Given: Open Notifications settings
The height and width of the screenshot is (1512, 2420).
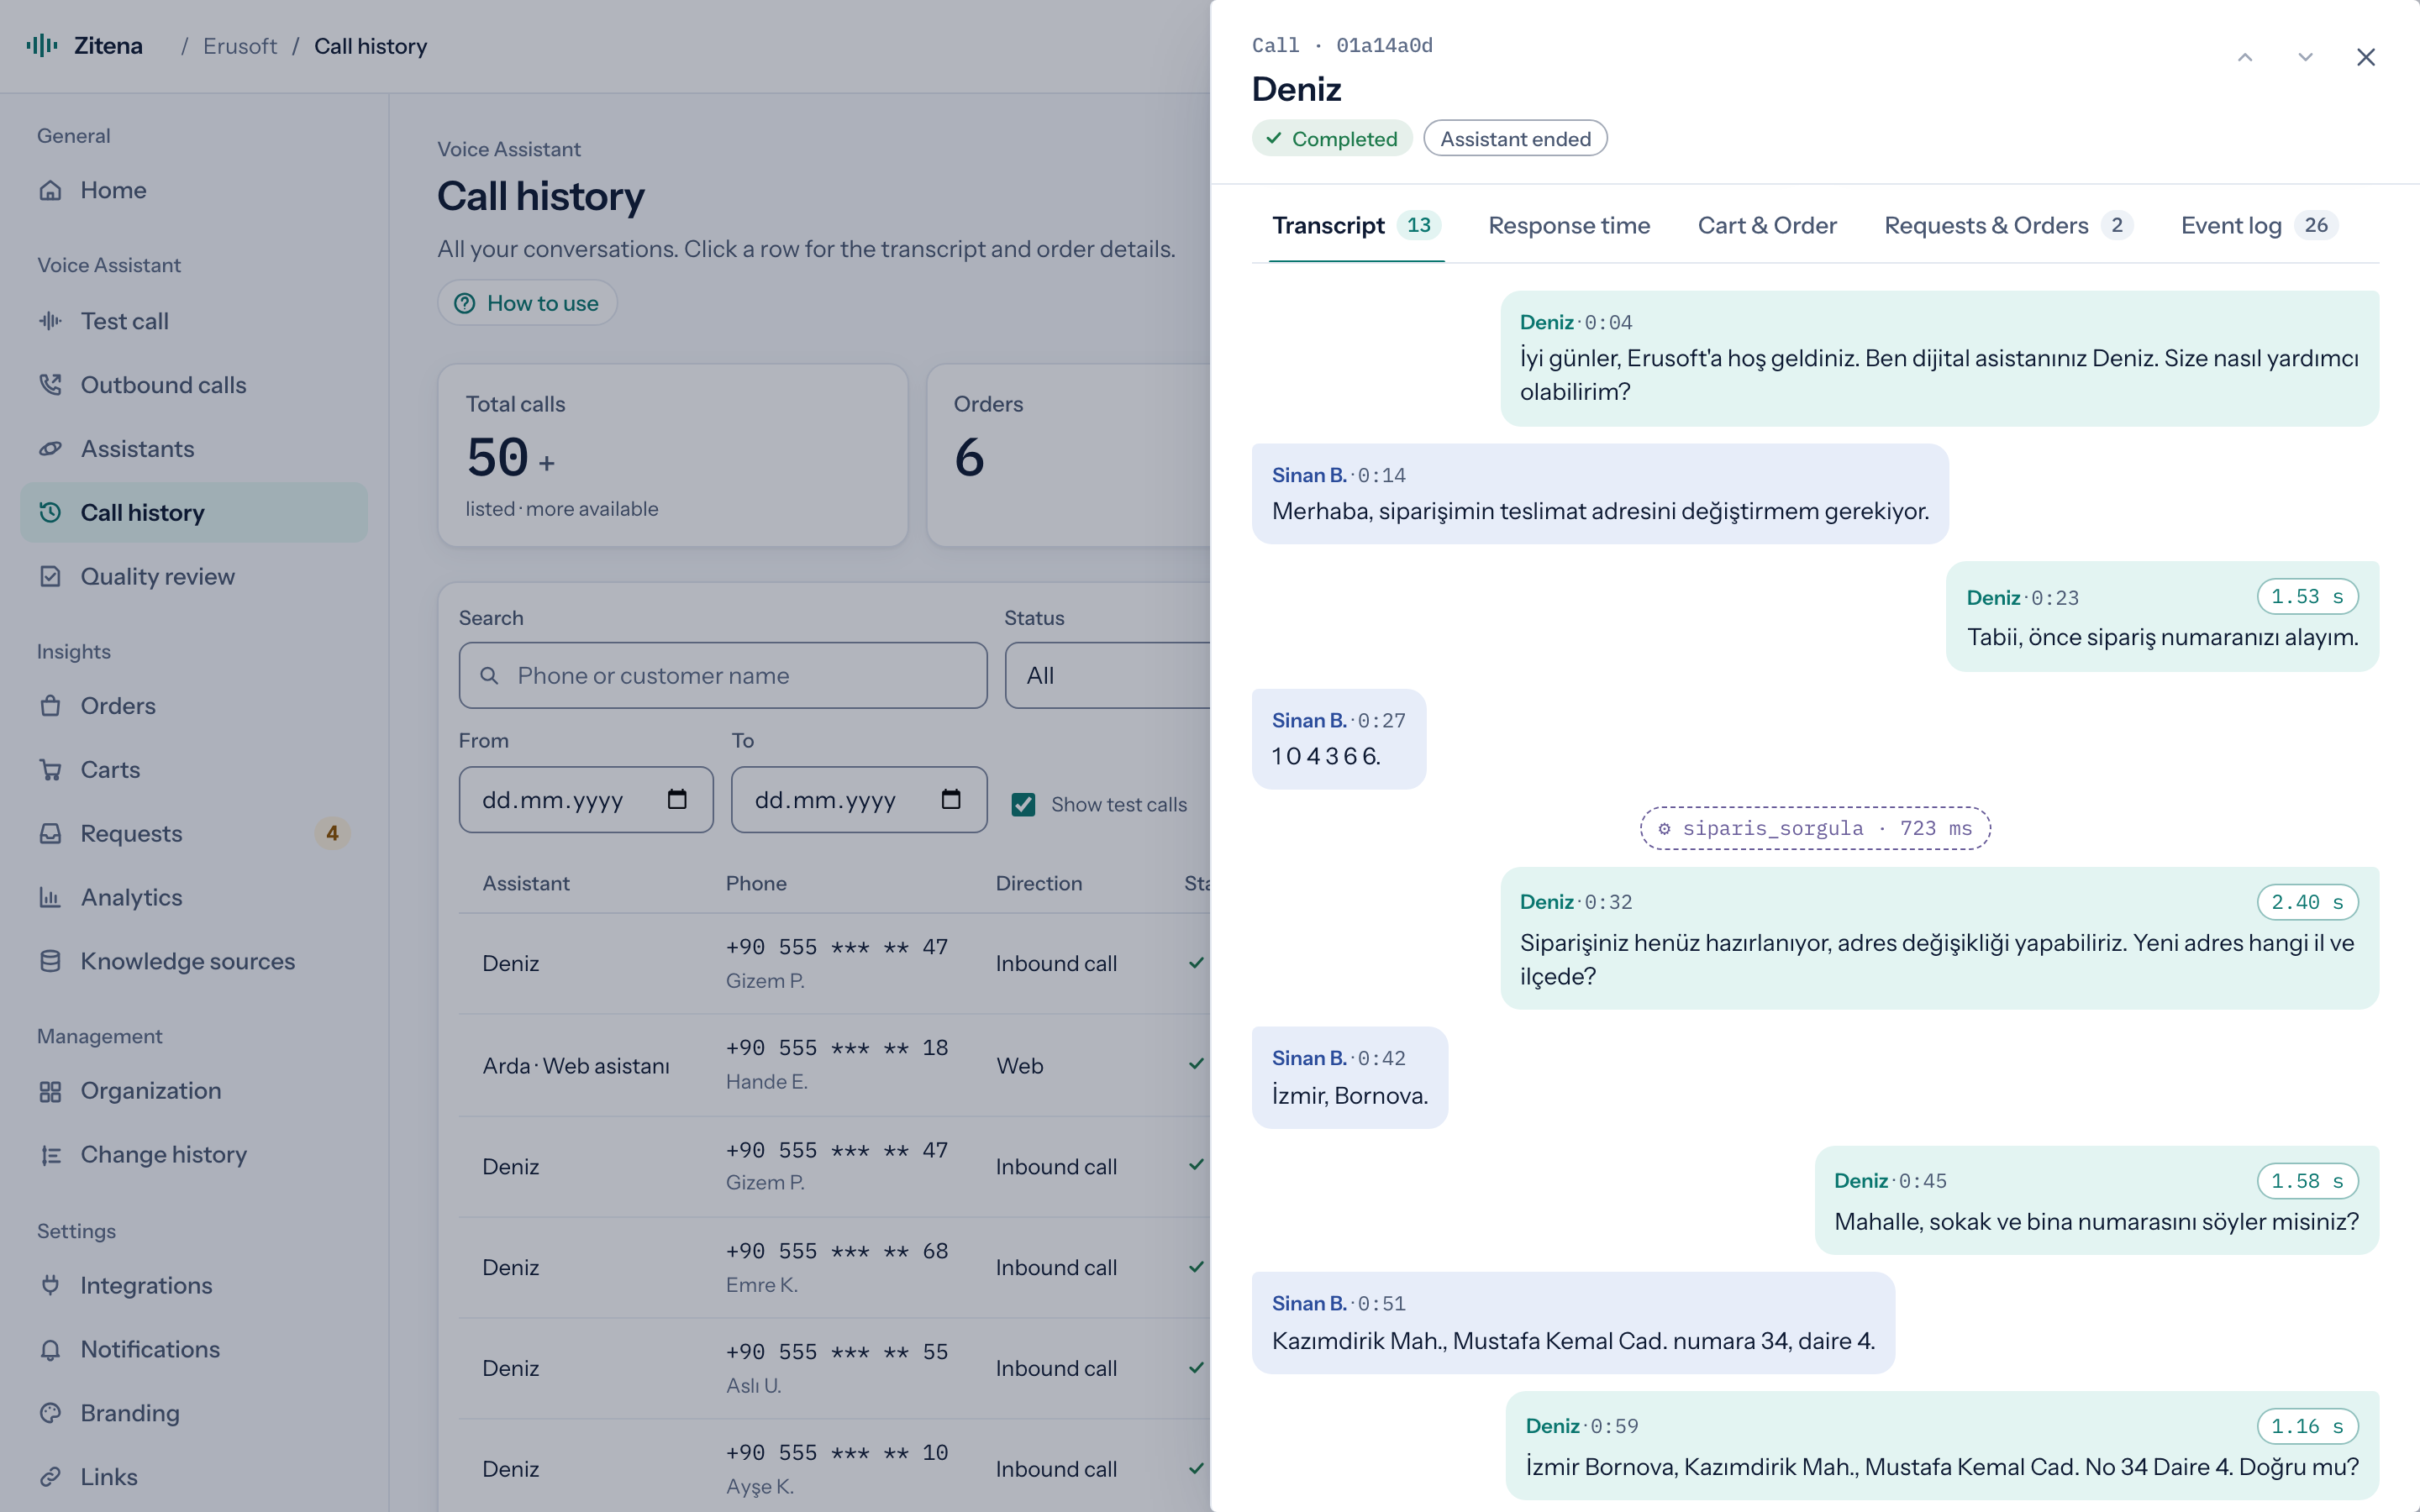Looking at the screenshot, I should [194, 1350].
